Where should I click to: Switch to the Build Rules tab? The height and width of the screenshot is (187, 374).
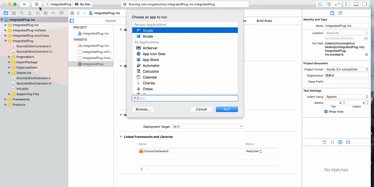click(264, 21)
